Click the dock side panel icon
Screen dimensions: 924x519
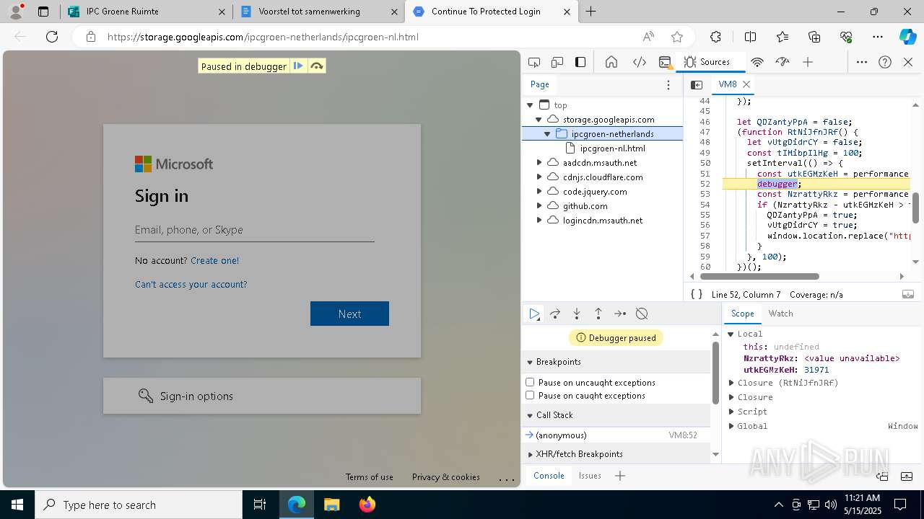pos(580,62)
